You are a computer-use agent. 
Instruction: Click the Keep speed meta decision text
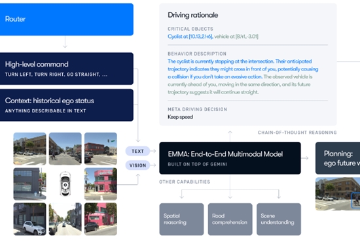point(180,117)
